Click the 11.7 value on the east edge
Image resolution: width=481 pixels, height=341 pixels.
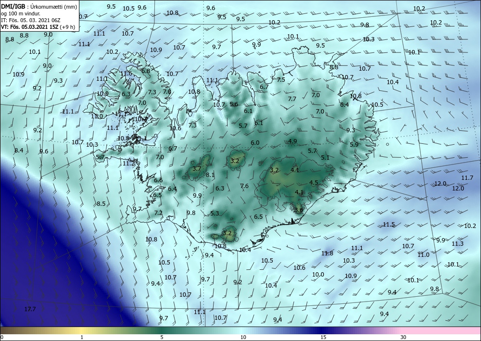[467, 178]
